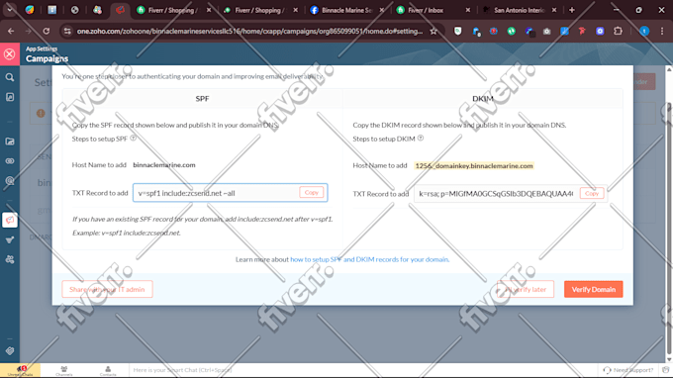
Task: Open the people group icon in left sidebar
Action: pyautogui.click(x=10, y=259)
